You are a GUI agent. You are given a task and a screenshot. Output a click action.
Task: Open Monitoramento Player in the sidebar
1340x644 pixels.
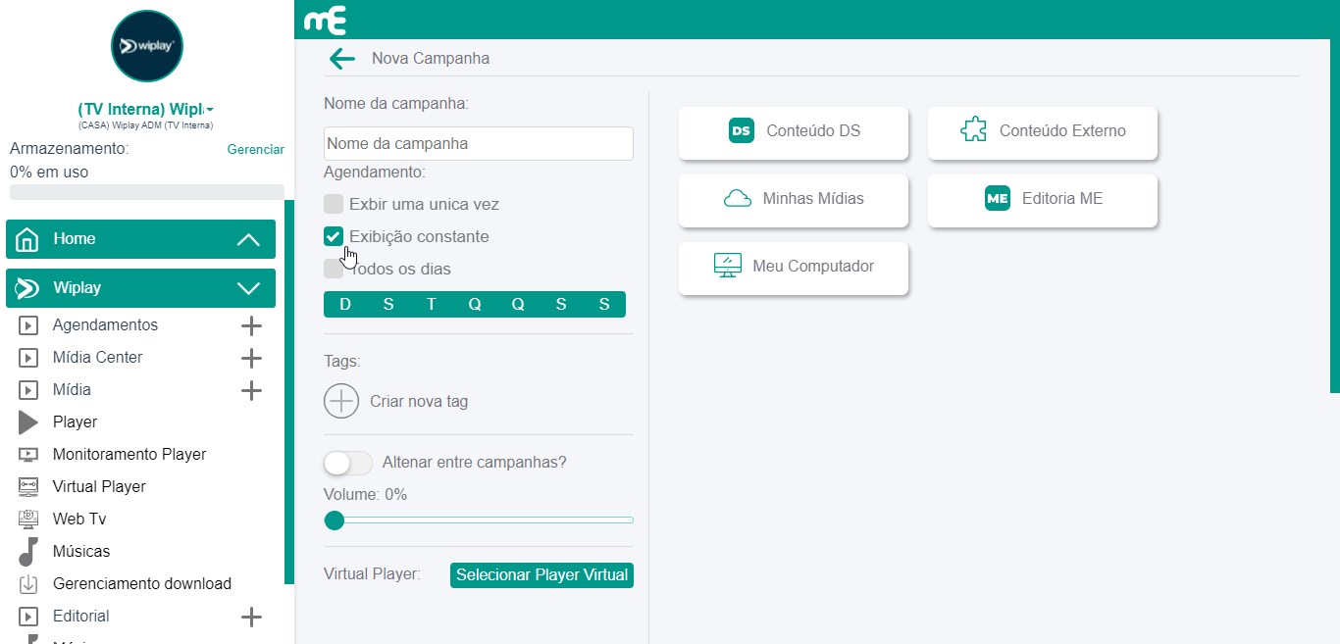click(x=129, y=455)
